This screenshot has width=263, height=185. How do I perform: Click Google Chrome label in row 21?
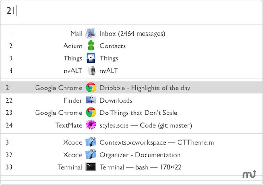pyautogui.click(x=59, y=88)
